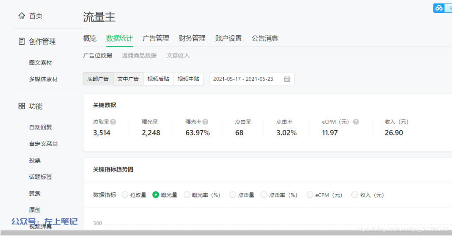Choose the 底部广告 ad type button

pyautogui.click(x=98, y=79)
